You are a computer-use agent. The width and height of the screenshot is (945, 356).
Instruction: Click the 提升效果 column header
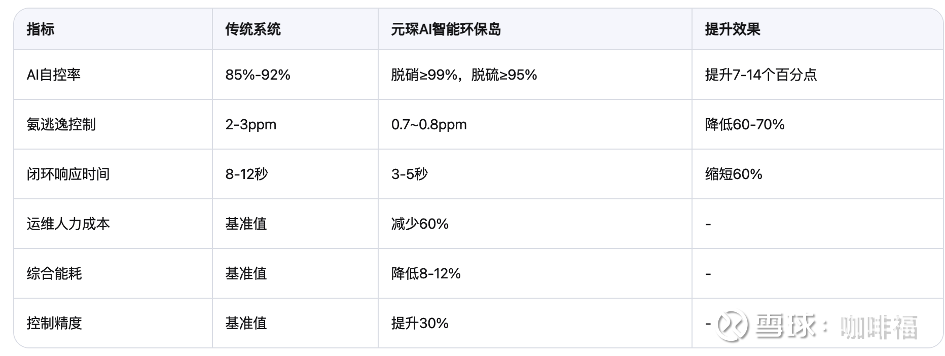[x=733, y=29]
